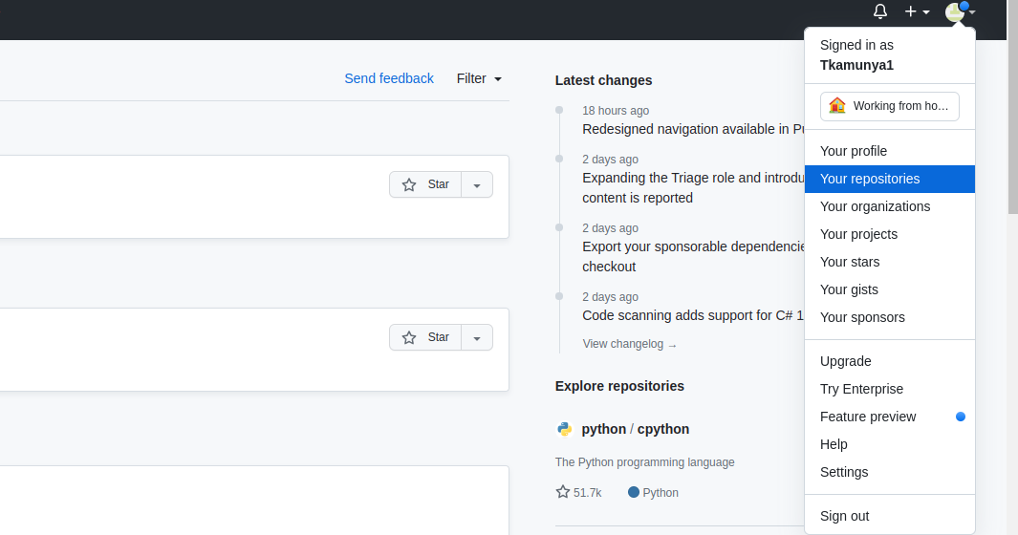Open Your organizations
Screen dimensions: 1018x535
(890, 206)
